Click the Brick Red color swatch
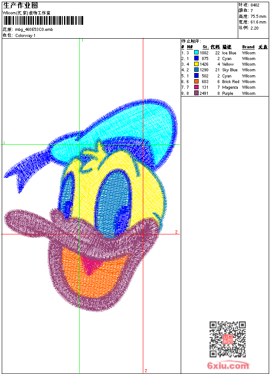The image size is (270, 374). coord(196,81)
